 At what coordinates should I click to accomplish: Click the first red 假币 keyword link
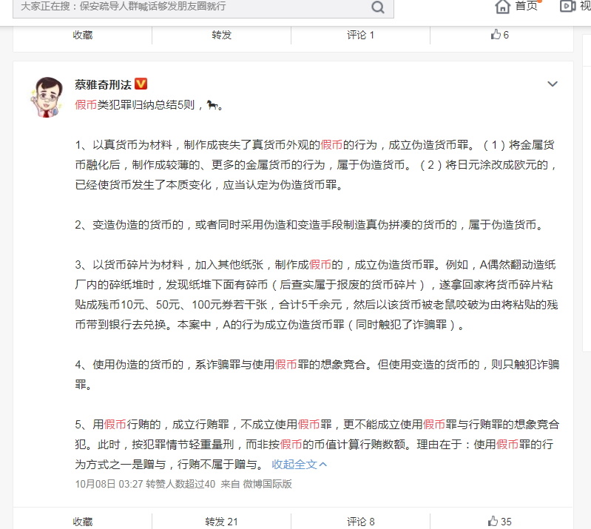click(86, 104)
